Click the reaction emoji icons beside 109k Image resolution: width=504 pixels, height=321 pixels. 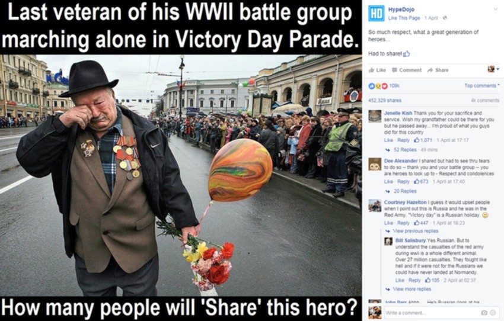[x=378, y=86]
